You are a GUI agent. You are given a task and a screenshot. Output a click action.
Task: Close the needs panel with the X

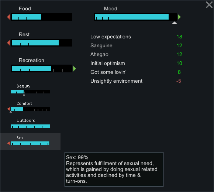(x=209, y=5)
